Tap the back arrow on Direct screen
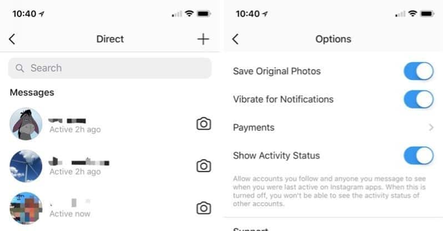The width and height of the screenshot is (443, 231). 12,39
